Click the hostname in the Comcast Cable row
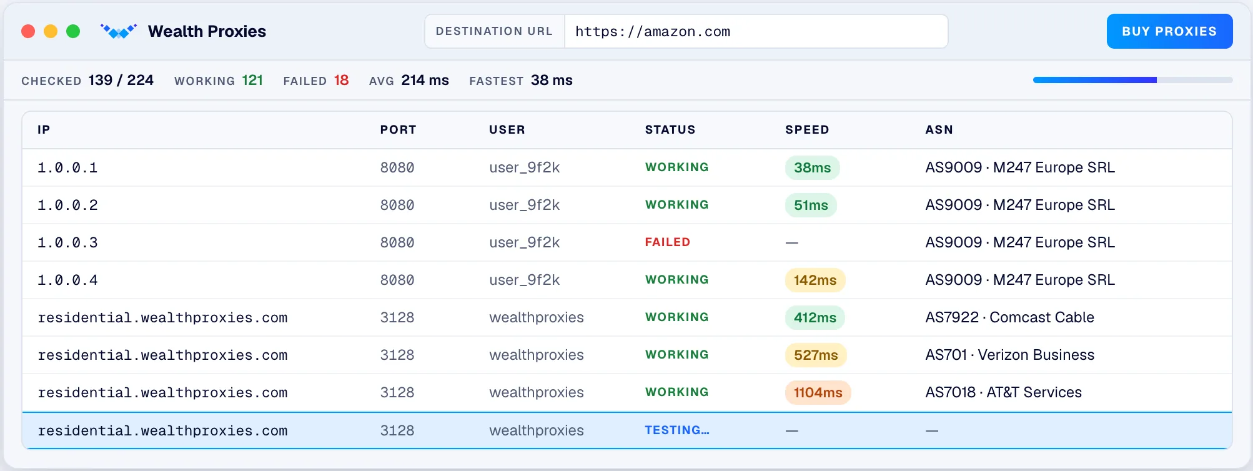This screenshot has width=1253, height=471. click(162, 317)
